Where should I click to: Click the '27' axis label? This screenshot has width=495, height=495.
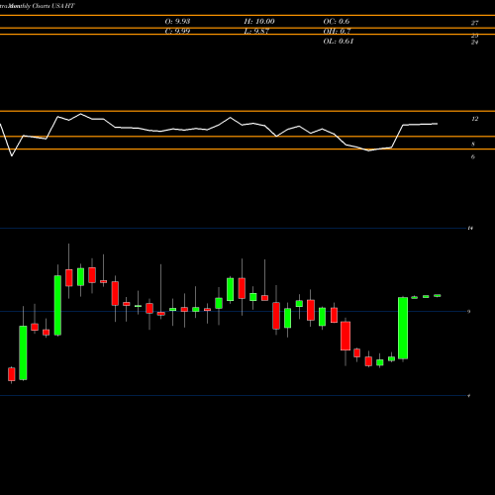tap(474, 23)
